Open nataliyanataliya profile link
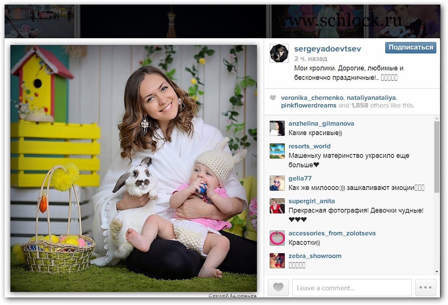 click(x=371, y=98)
